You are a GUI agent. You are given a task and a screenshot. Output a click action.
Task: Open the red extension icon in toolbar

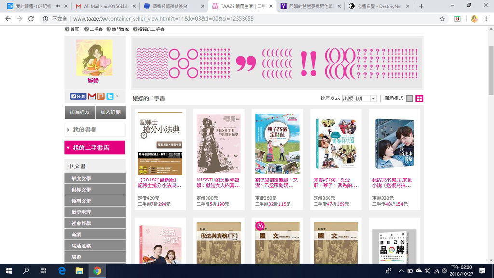[457, 19]
